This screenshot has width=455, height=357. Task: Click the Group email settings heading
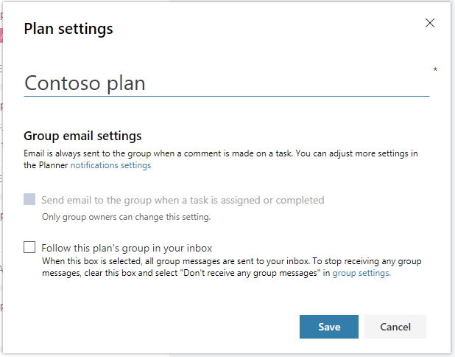coord(82,136)
